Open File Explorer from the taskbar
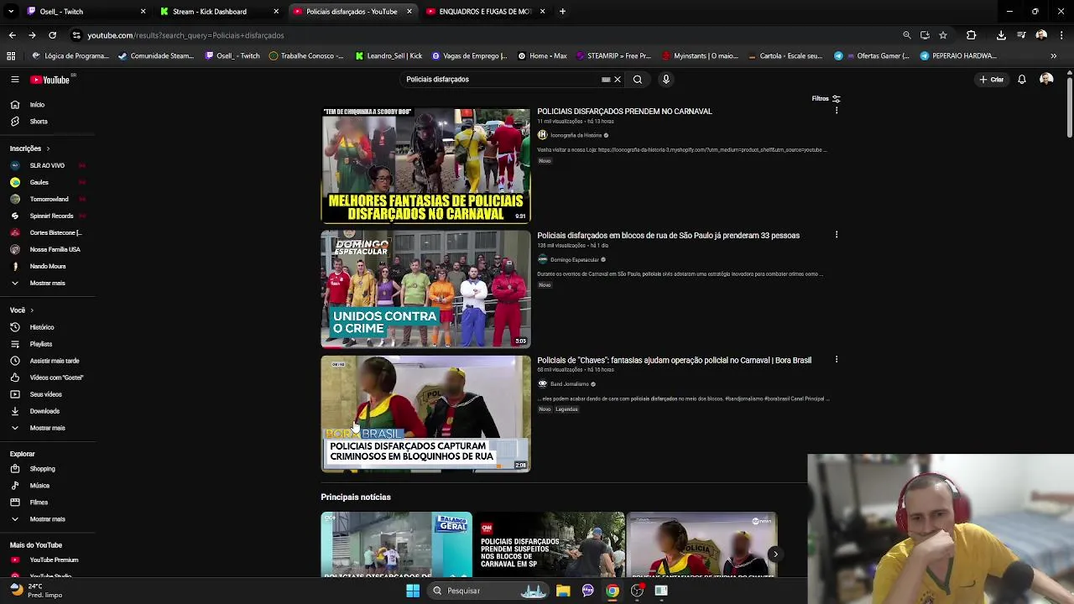 point(563,591)
